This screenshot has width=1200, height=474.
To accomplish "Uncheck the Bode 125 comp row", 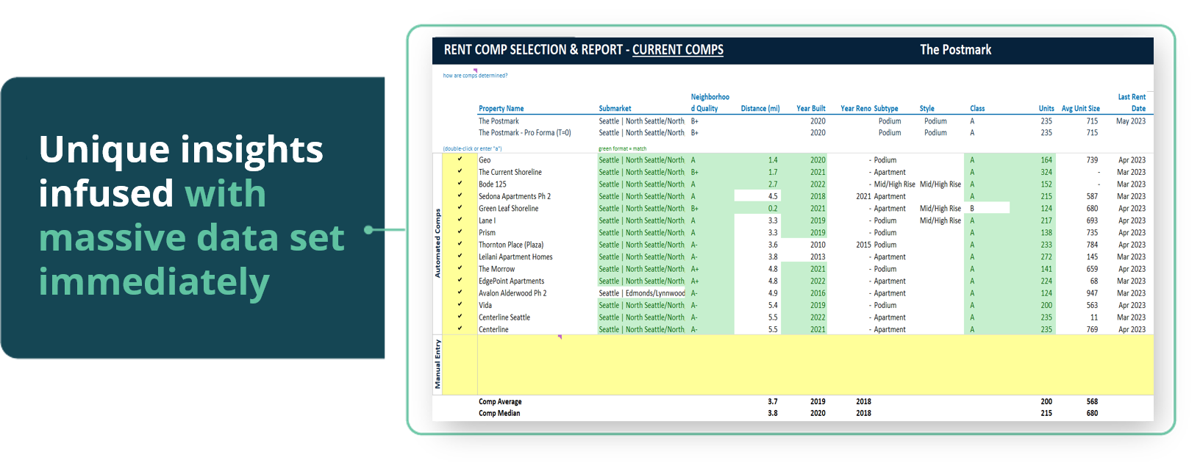I will pyautogui.click(x=460, y=184).
